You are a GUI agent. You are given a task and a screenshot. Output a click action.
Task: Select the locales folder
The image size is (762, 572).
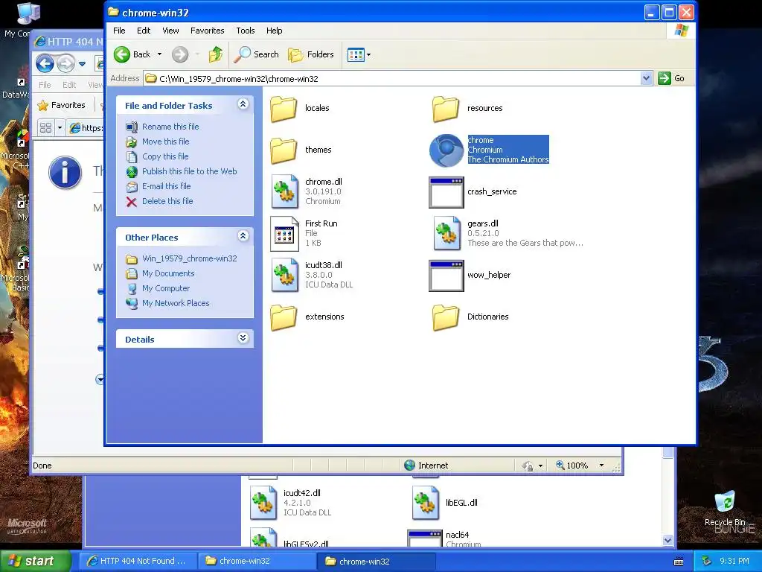pos(284,108)
